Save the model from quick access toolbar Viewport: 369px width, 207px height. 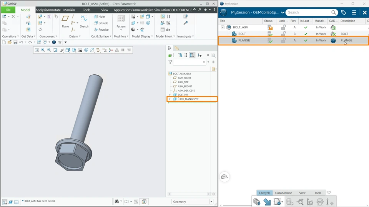click(15, 42)
